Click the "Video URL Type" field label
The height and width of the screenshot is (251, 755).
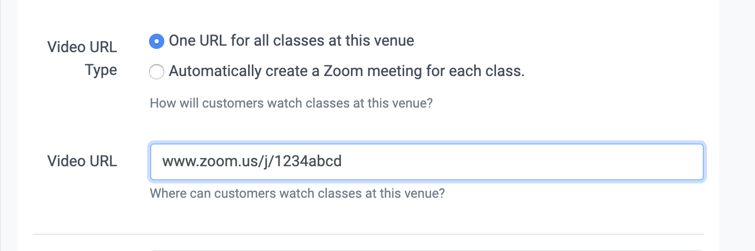pos(82,58)
